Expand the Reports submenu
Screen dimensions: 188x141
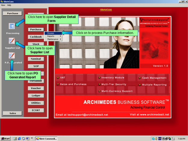point(53,36)
